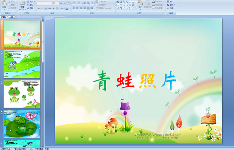Viewport: 234px width, 150px height.
Task: Toggle Underline formatting
Action: pyautogui.click(x=46, y=8)
